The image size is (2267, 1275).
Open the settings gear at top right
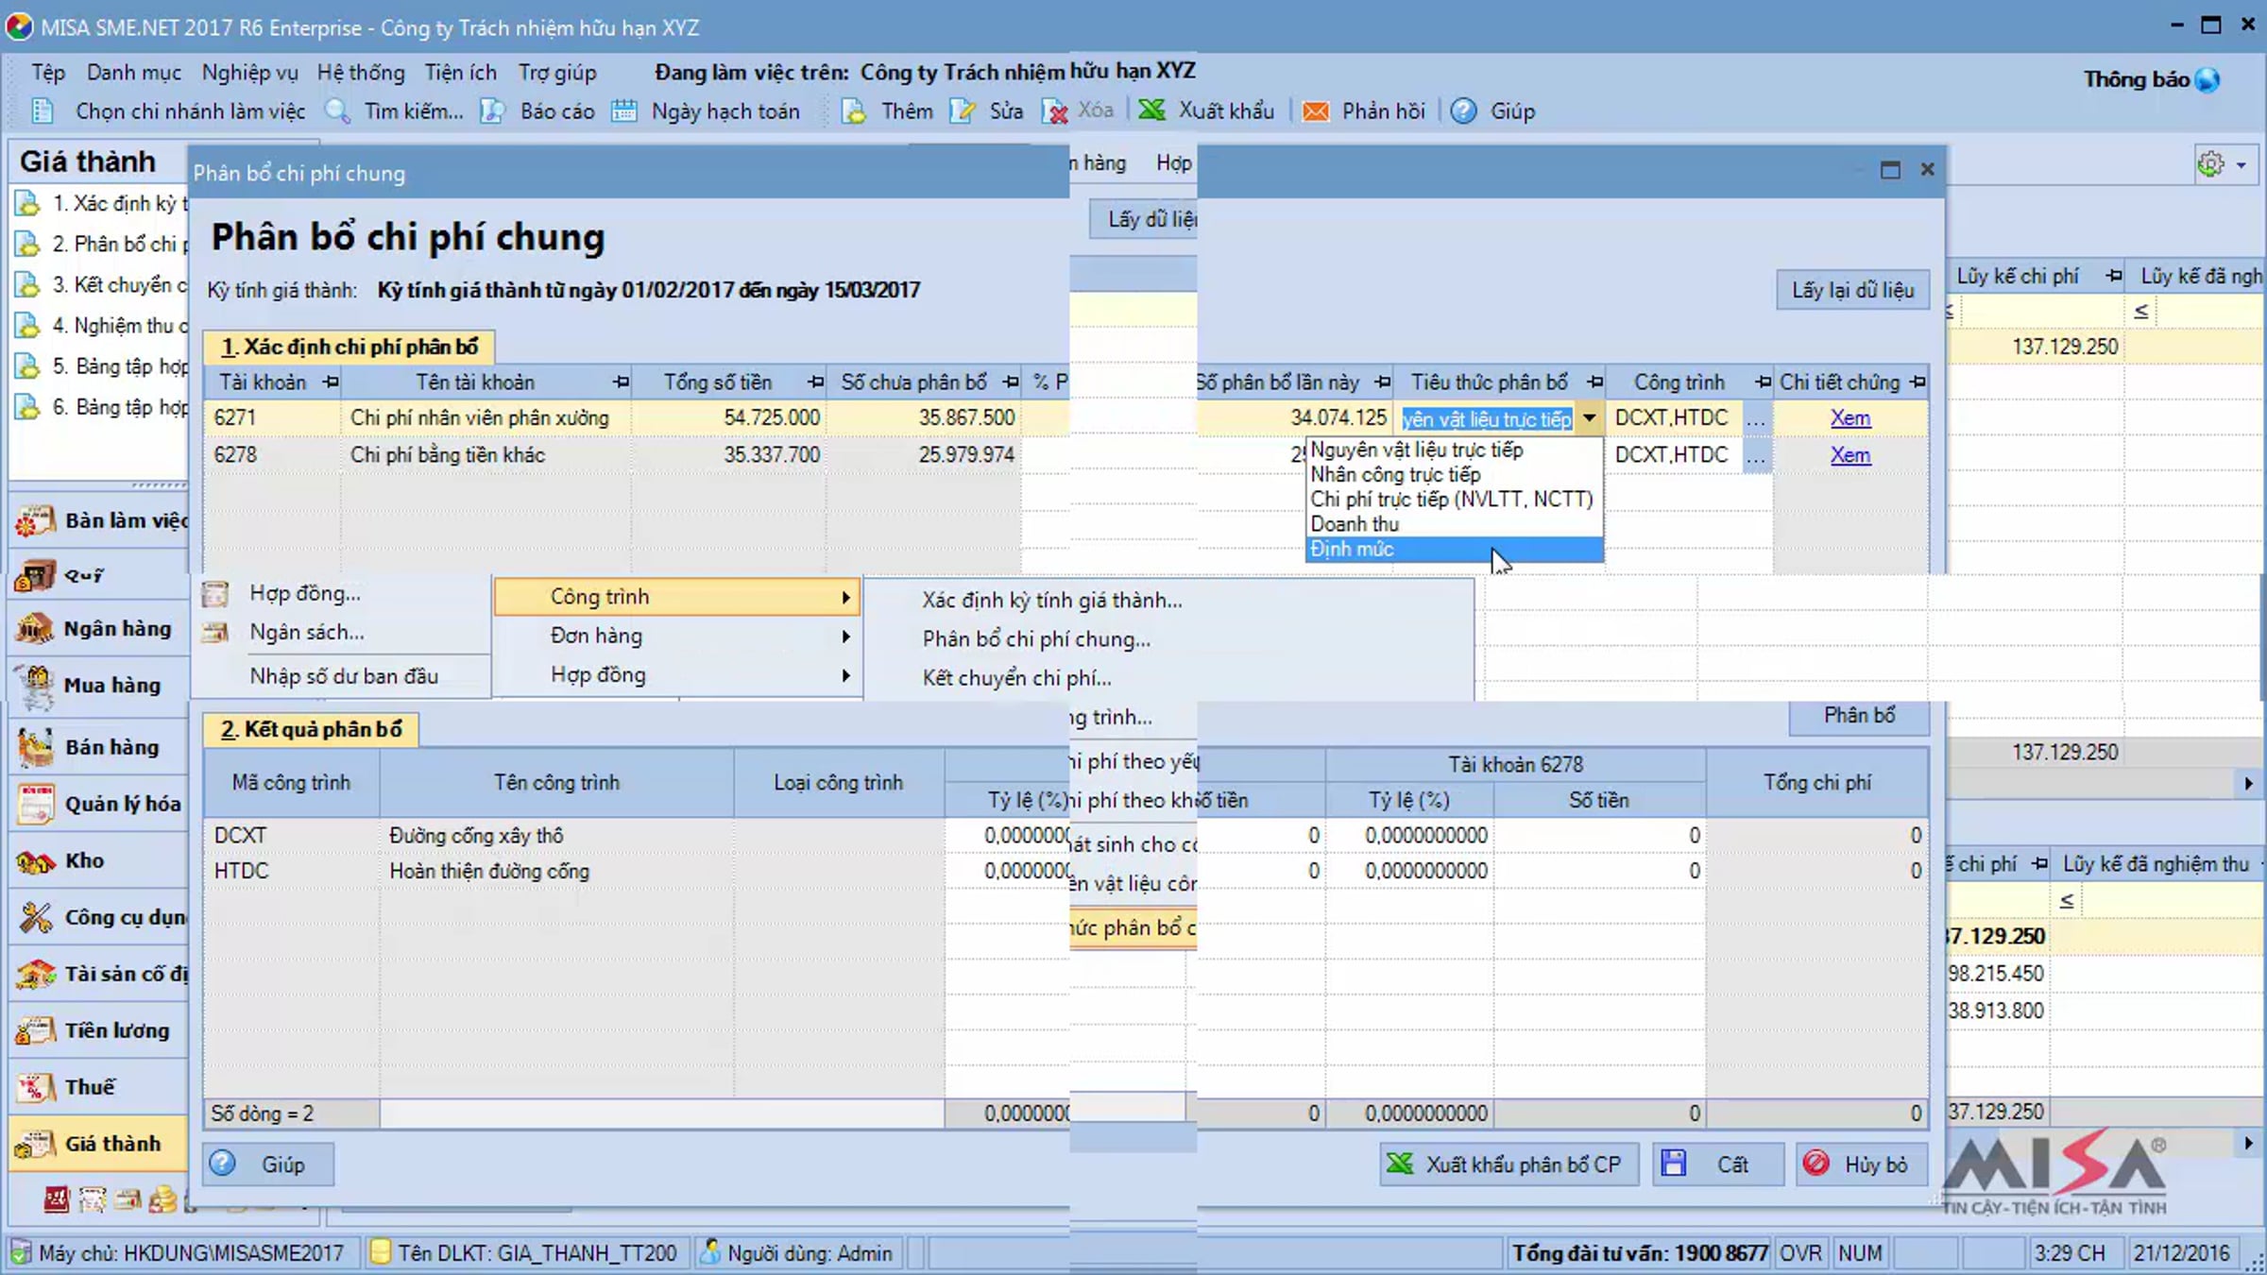(x=2211, y=164)
